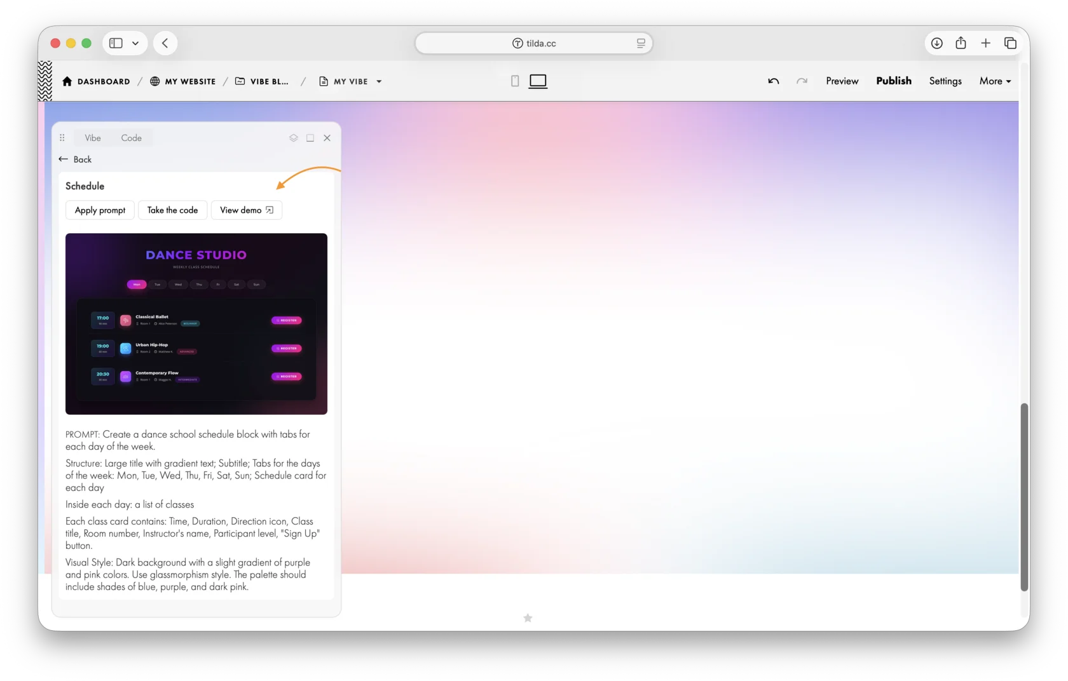Click the page vertical scrollbar
The image size is (1068, 681).
click(x=1023, y=497)
